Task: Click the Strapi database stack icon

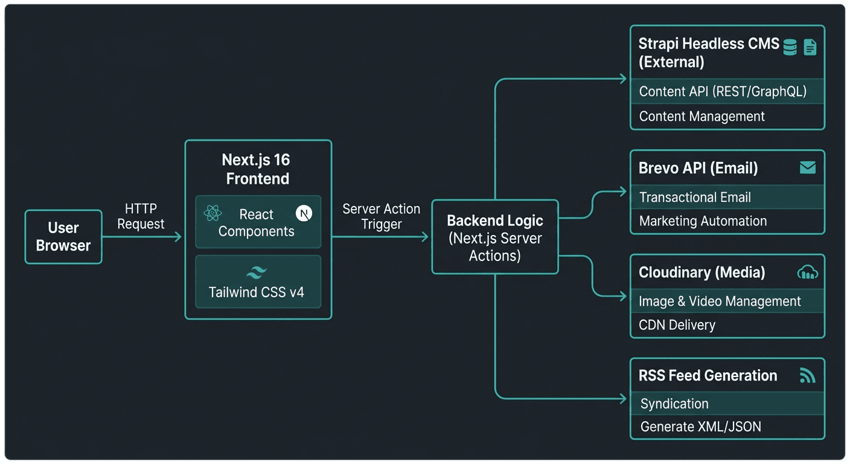Action: point(790,47)
